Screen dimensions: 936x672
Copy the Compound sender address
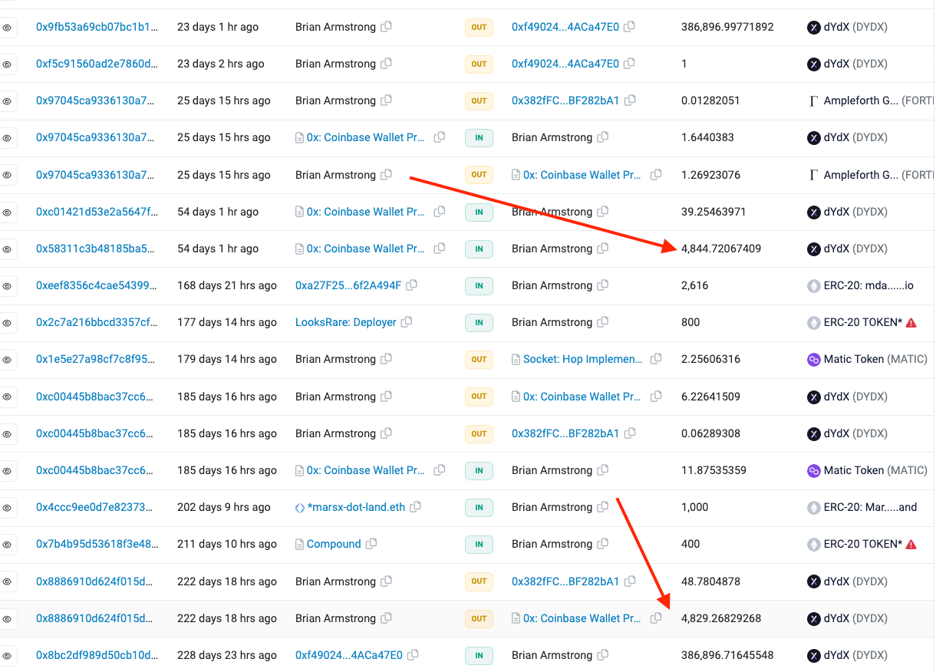click(371, 544)
